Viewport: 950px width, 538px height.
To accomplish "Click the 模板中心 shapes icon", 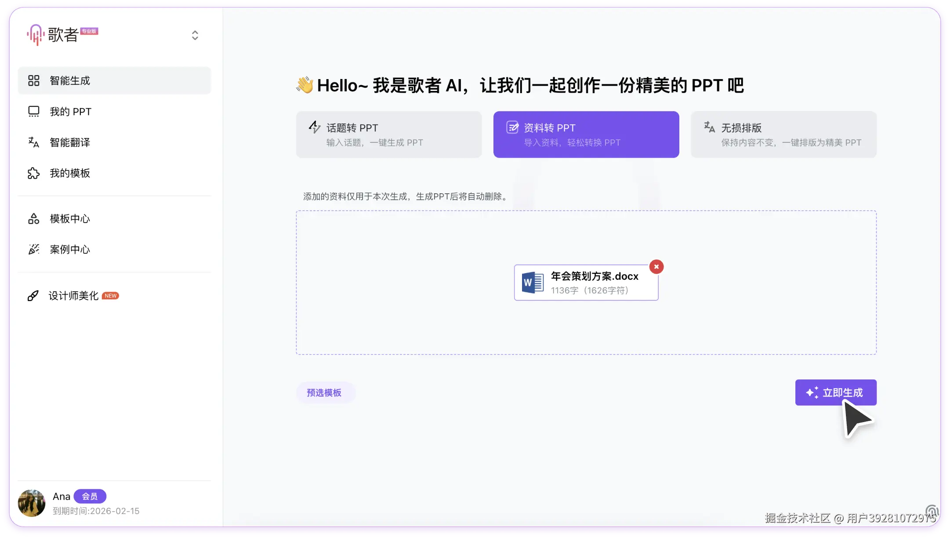I will point(34,219).
